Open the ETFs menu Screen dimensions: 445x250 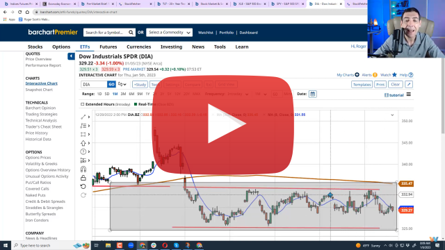point(85,47)
